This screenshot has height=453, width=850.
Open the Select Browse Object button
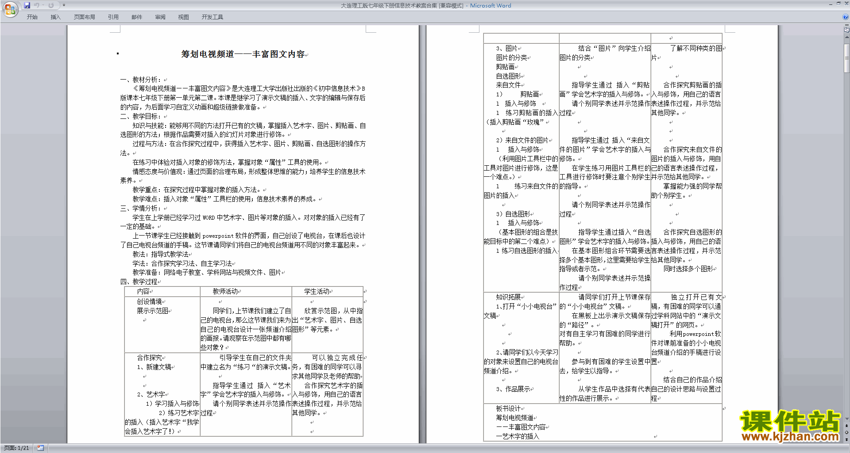coord(846,432)
